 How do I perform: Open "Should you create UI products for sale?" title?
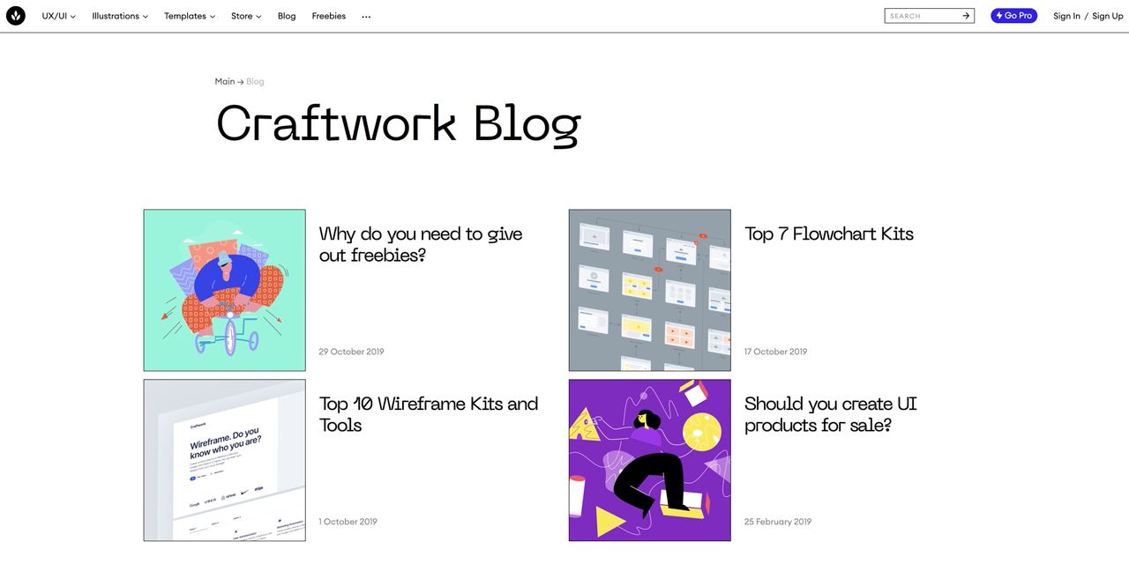point(830,414)
